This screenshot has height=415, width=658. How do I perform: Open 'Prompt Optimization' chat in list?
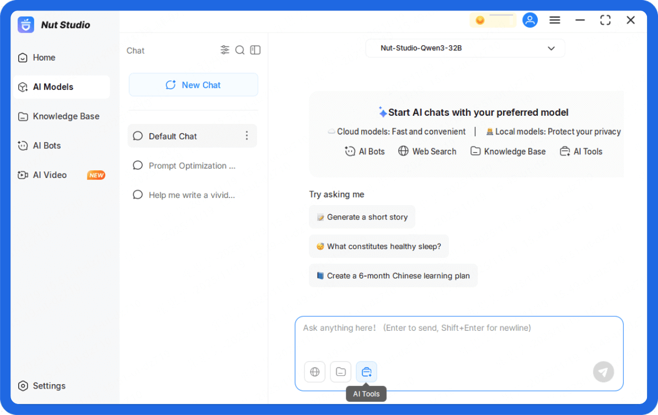[191, 166]
